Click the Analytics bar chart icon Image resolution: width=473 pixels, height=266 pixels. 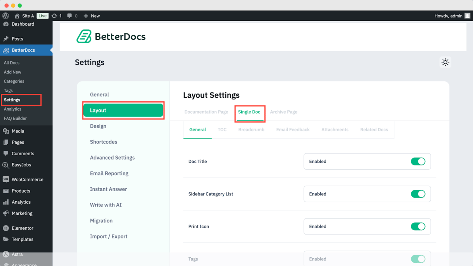click(x=6, y=202)
